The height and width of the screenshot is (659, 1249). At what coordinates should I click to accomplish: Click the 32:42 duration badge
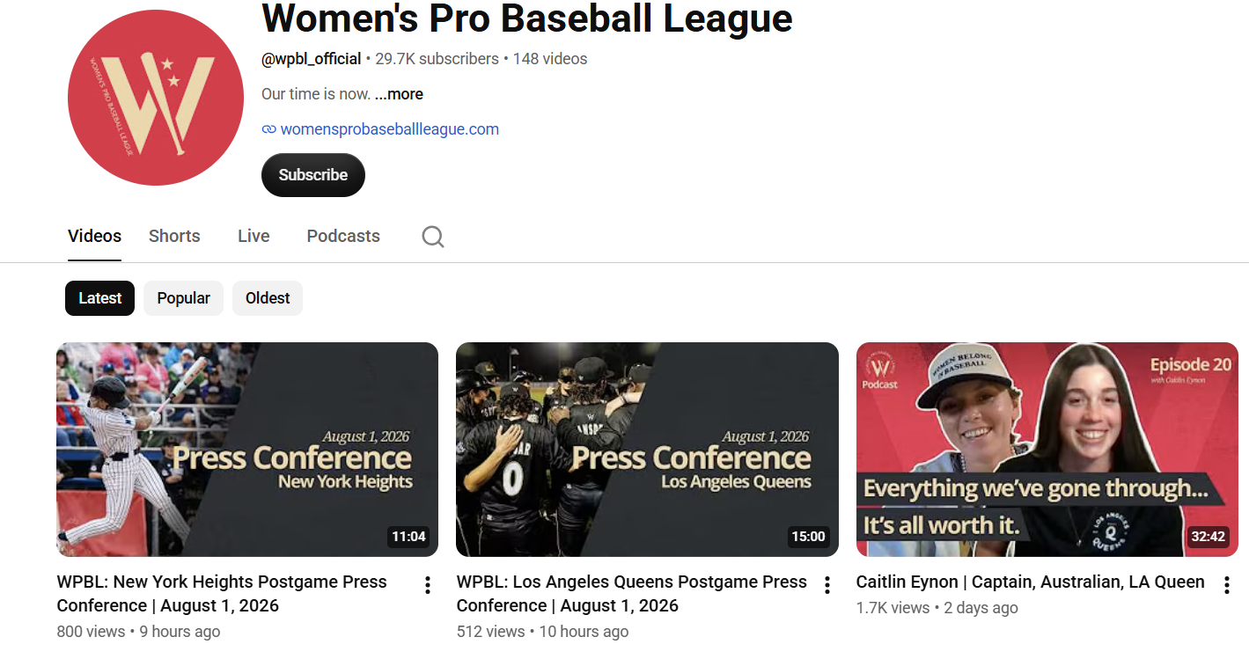point(1208,537)
